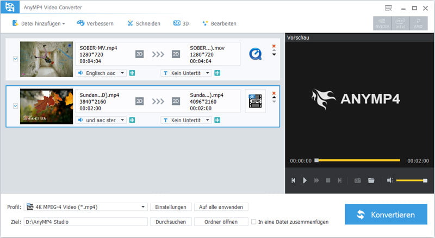Image resolution: width=435 pixels, height=238 pixels.
Task: Click the output 2D icon for SOBER...).mov
Action: coord(176,54)
